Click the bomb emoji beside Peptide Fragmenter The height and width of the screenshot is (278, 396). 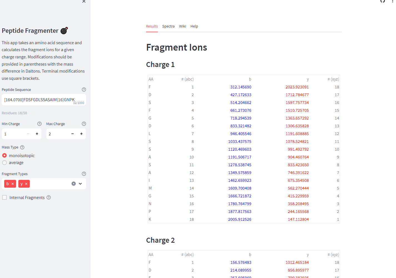coord(64,30)
